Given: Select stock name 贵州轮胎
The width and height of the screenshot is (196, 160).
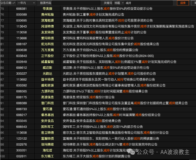Looking at the screenshot, I should [48, 15].
